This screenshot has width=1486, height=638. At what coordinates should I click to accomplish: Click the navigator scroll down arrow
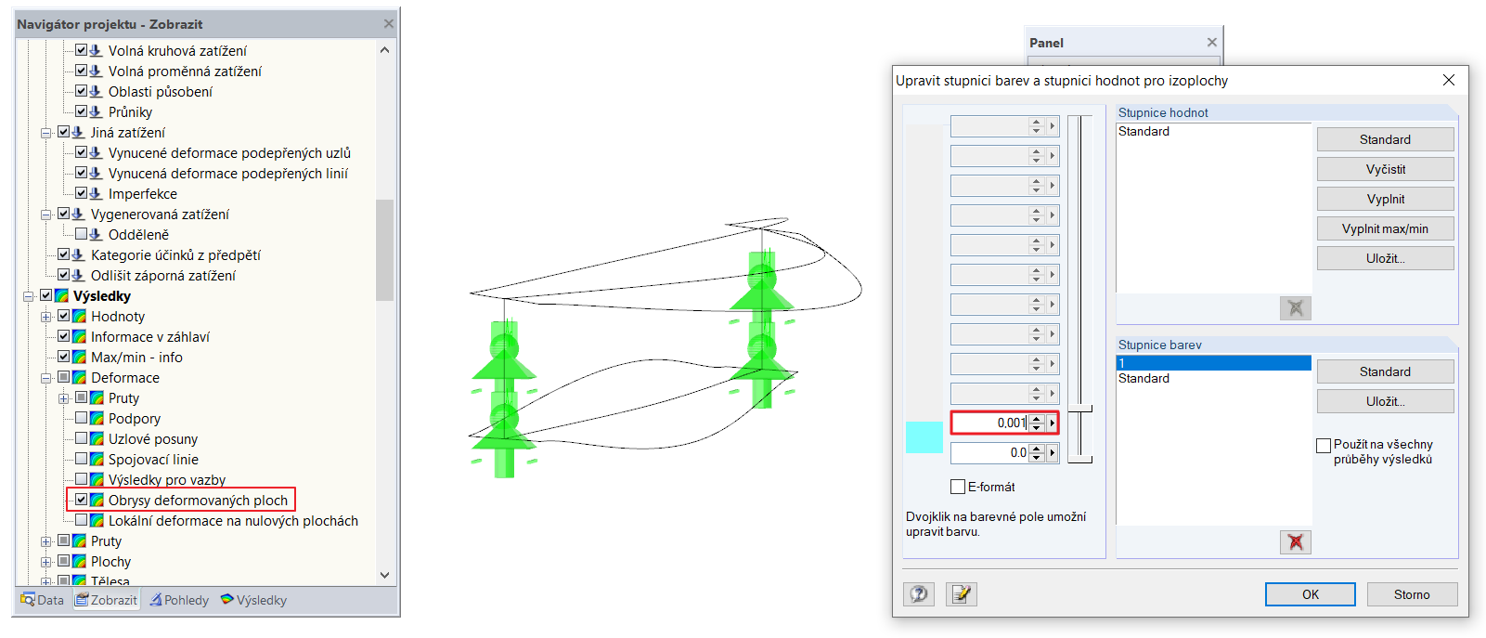coord(384,575)
